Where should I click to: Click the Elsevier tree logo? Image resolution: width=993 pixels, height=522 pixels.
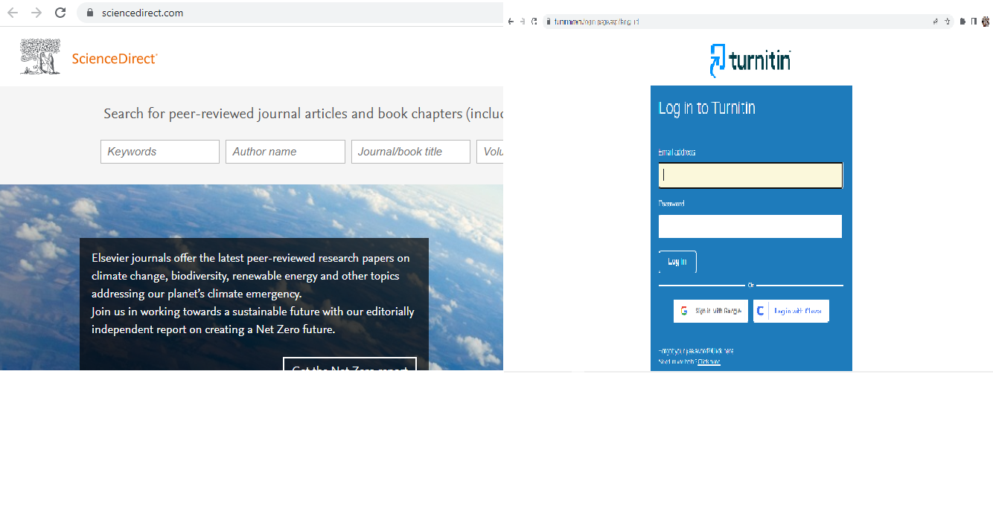[40, 57]
